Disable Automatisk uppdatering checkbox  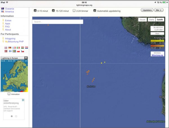pos(95,11)
